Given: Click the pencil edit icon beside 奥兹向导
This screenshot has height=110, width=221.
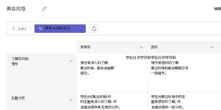Looking at the screenshot, I should click(44, 9).
